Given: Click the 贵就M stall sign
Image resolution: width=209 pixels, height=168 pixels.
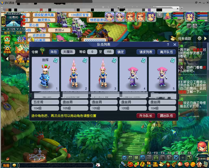Looking at the screenshot, I should pos(59,30).
